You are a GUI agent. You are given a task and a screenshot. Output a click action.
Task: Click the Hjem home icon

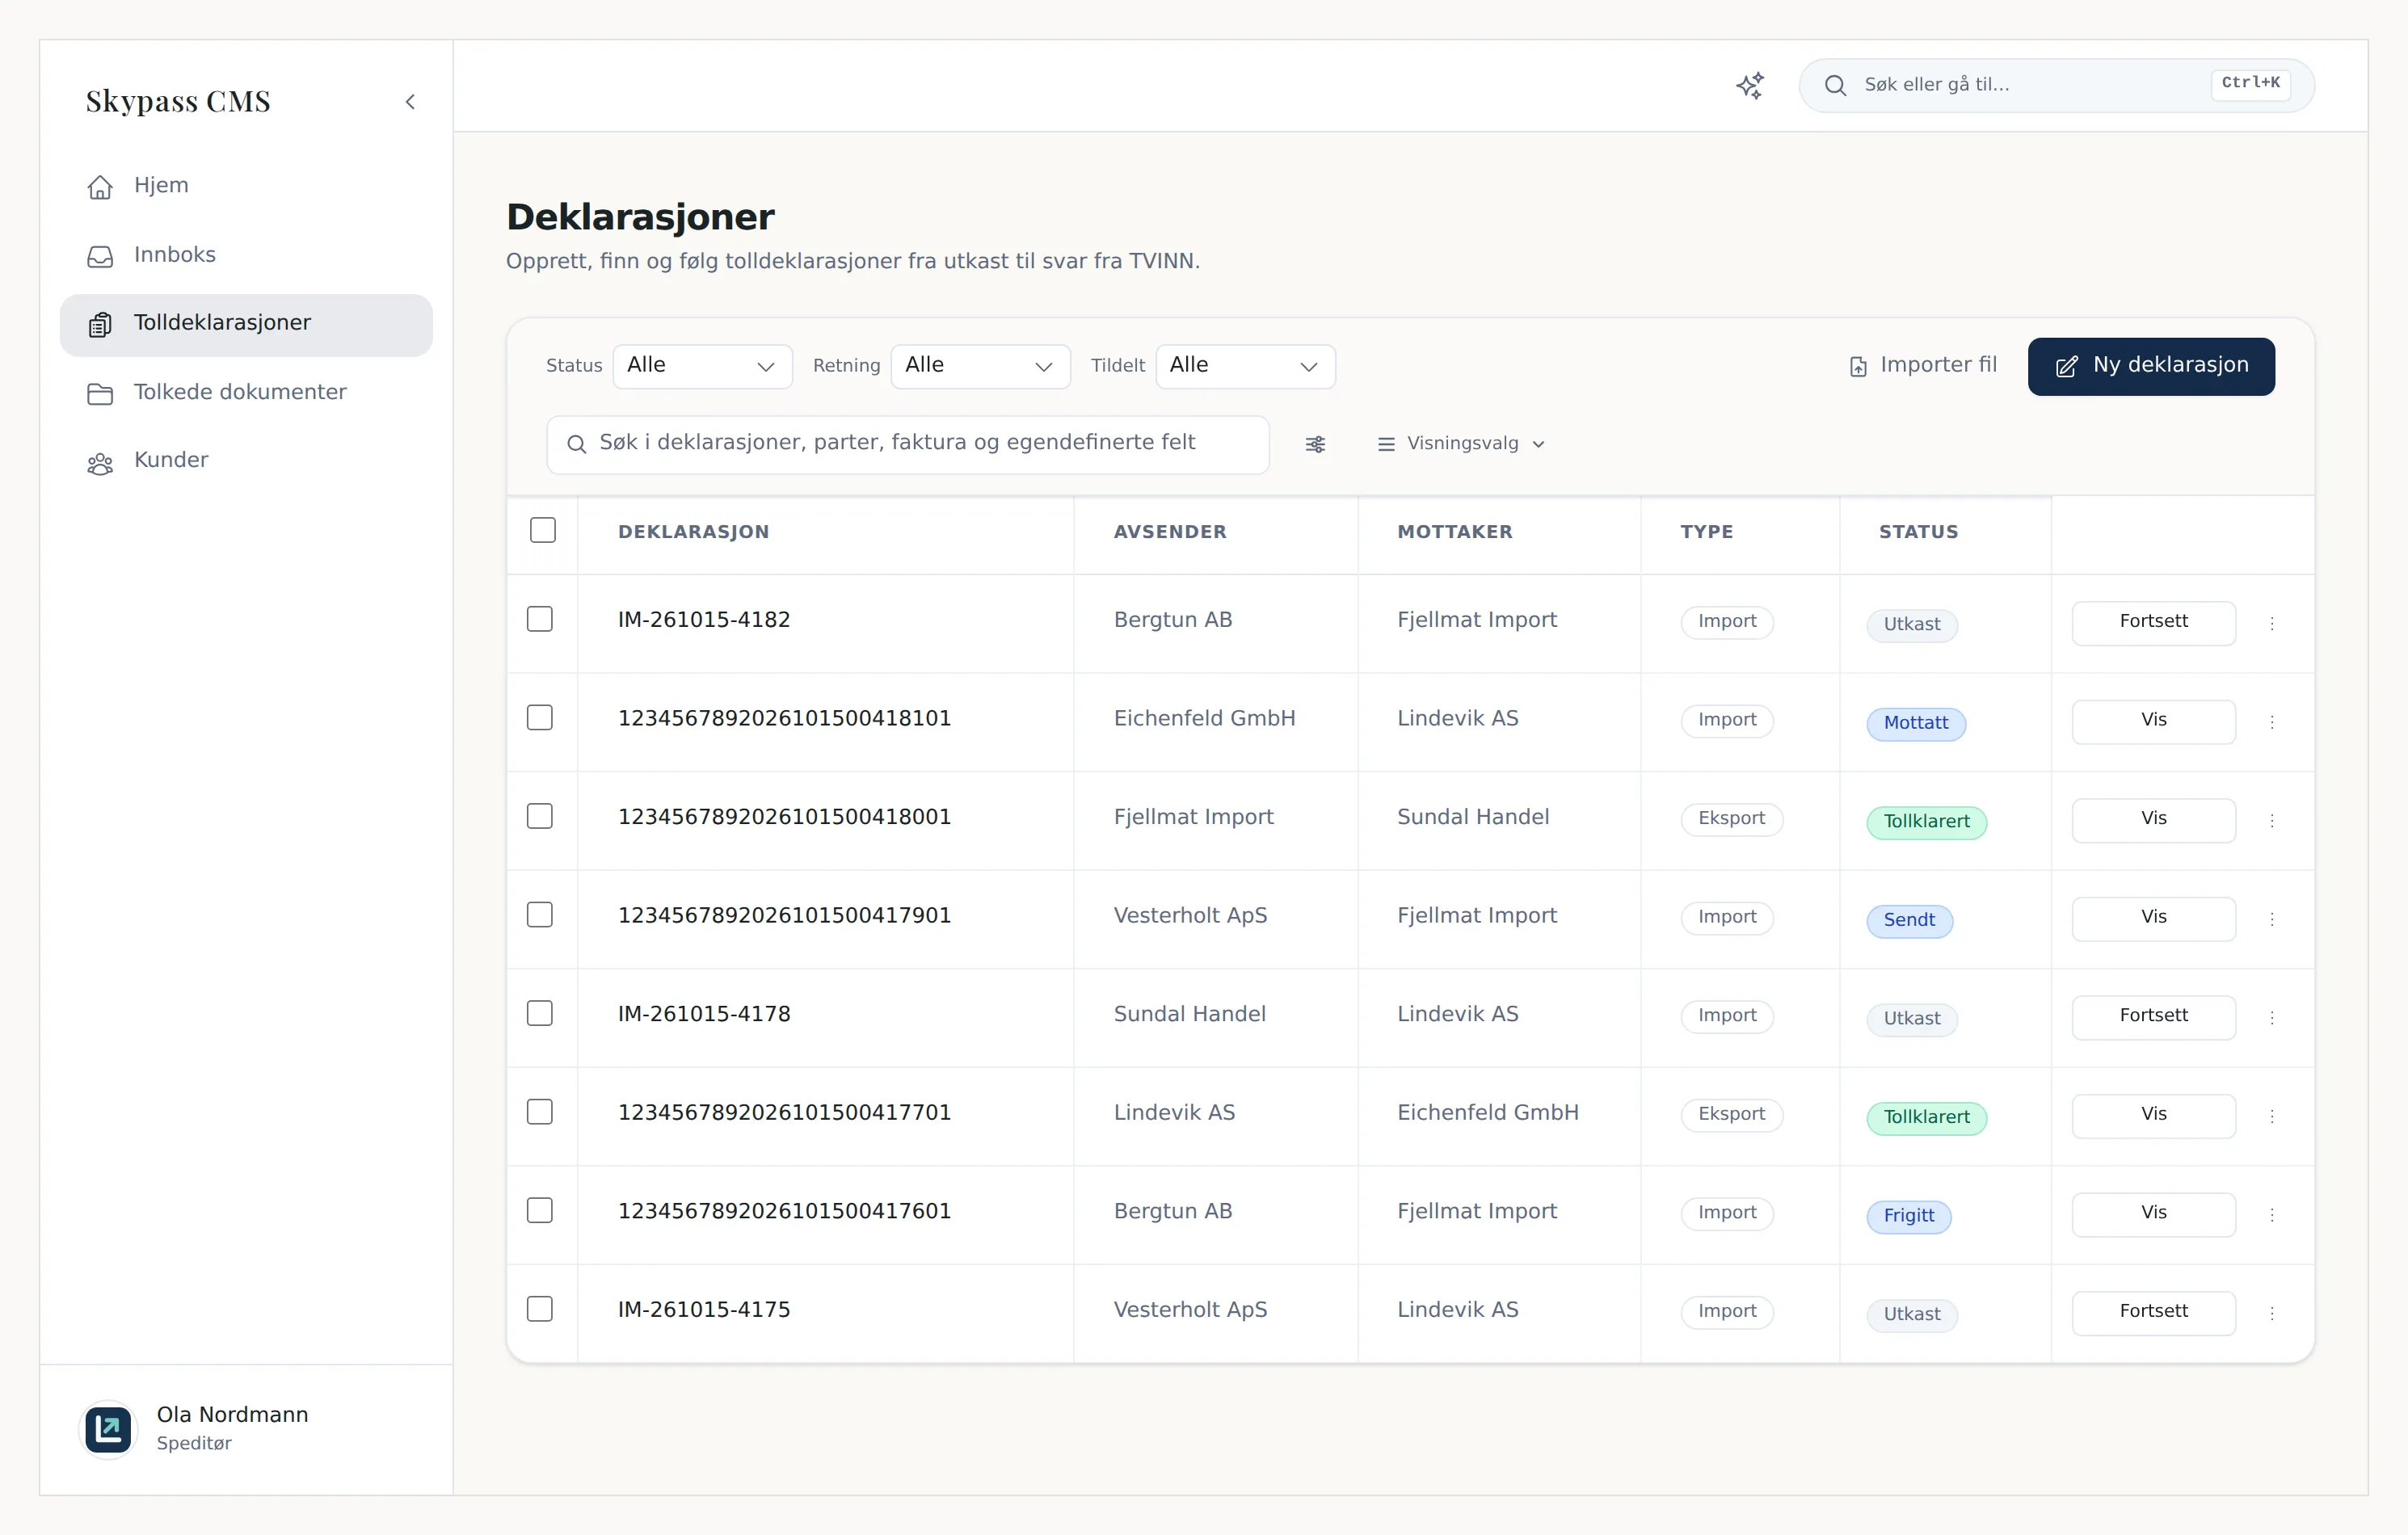pyautogui.click(x=100, y=186)
